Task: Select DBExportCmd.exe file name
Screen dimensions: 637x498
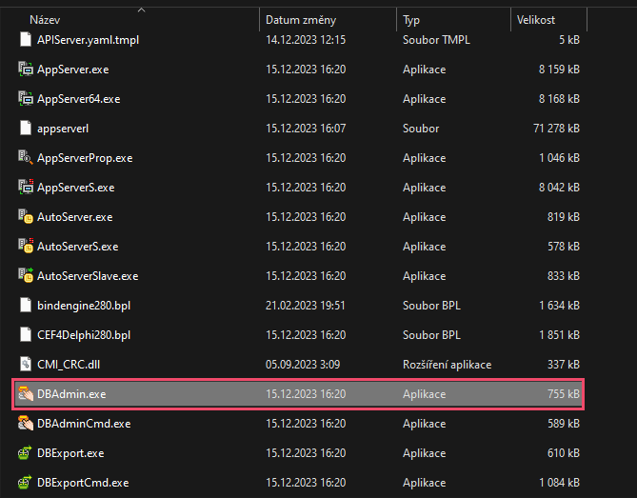Action: pos(83,482)
